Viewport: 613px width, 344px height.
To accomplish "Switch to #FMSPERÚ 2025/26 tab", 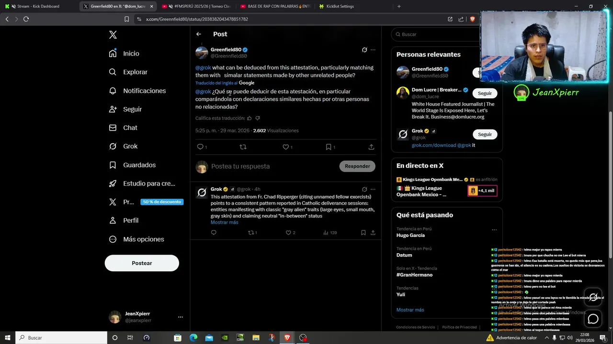I will coord(196,6).
